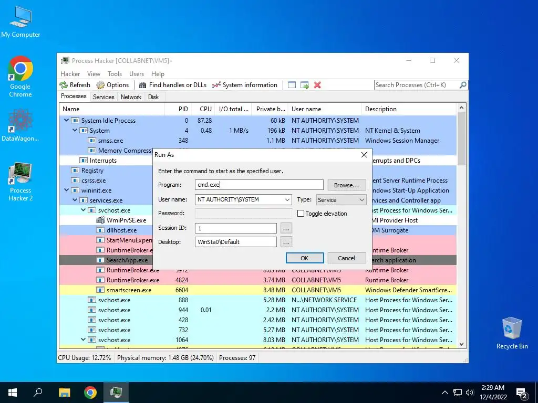Screen dimensions: 538x403
Task: Switch to the Disk tab
Action: (153, 97)
